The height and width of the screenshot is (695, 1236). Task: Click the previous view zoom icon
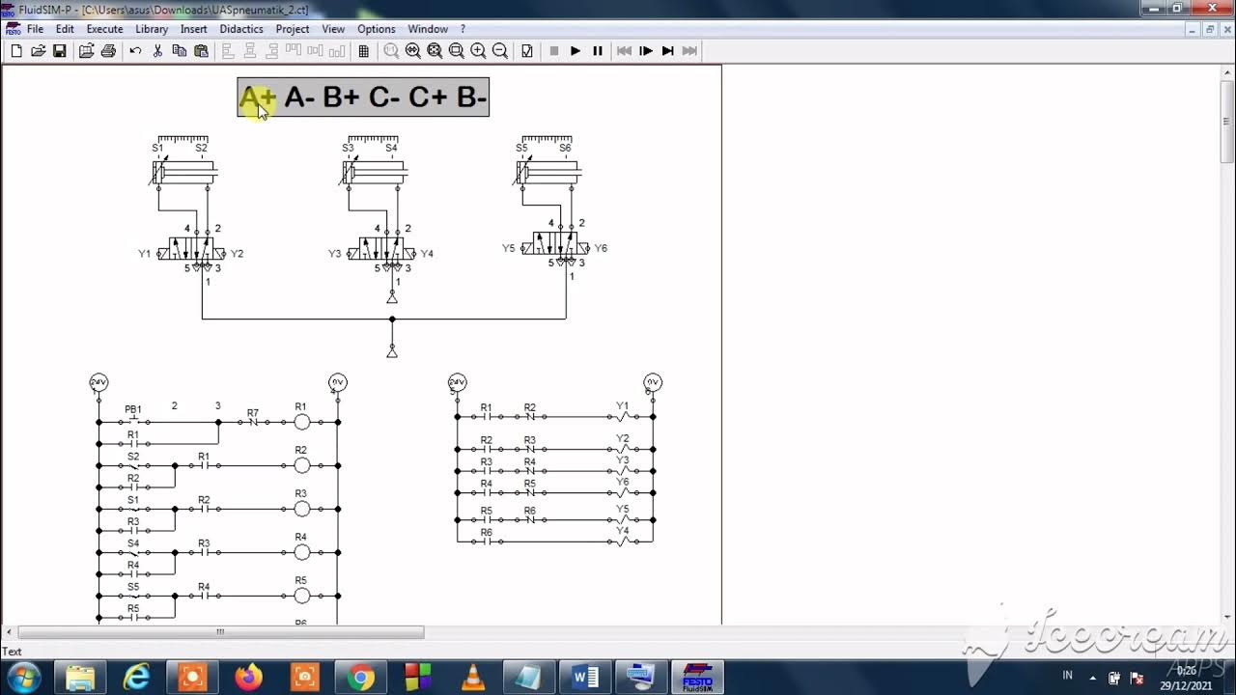click(412, 51)
